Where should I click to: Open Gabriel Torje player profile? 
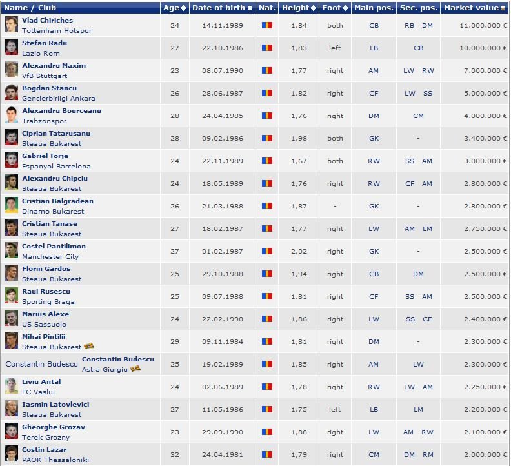pyautogui.click(x=45, y=156)
